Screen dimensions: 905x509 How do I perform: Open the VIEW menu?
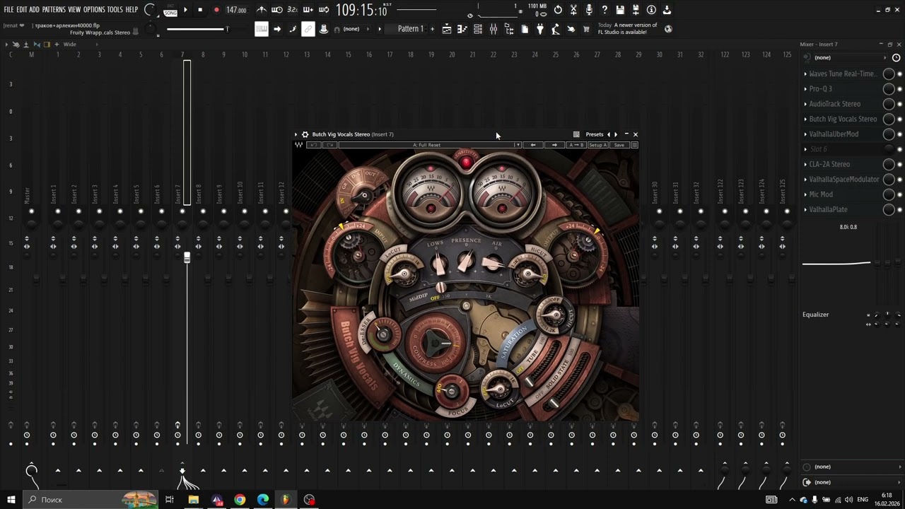click(x=74, y=10)
